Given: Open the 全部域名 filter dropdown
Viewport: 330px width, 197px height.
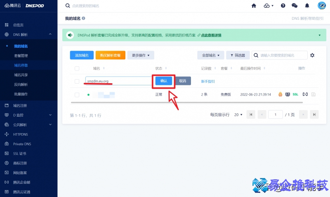Looking at the screenshot, I should (211, 55).
